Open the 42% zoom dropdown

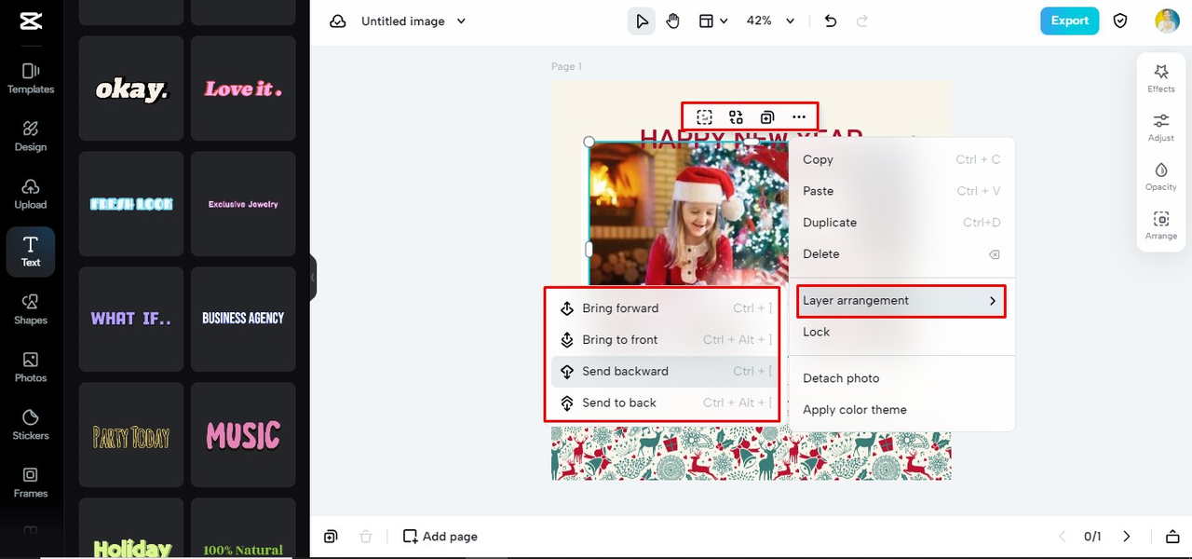point(771,20)
